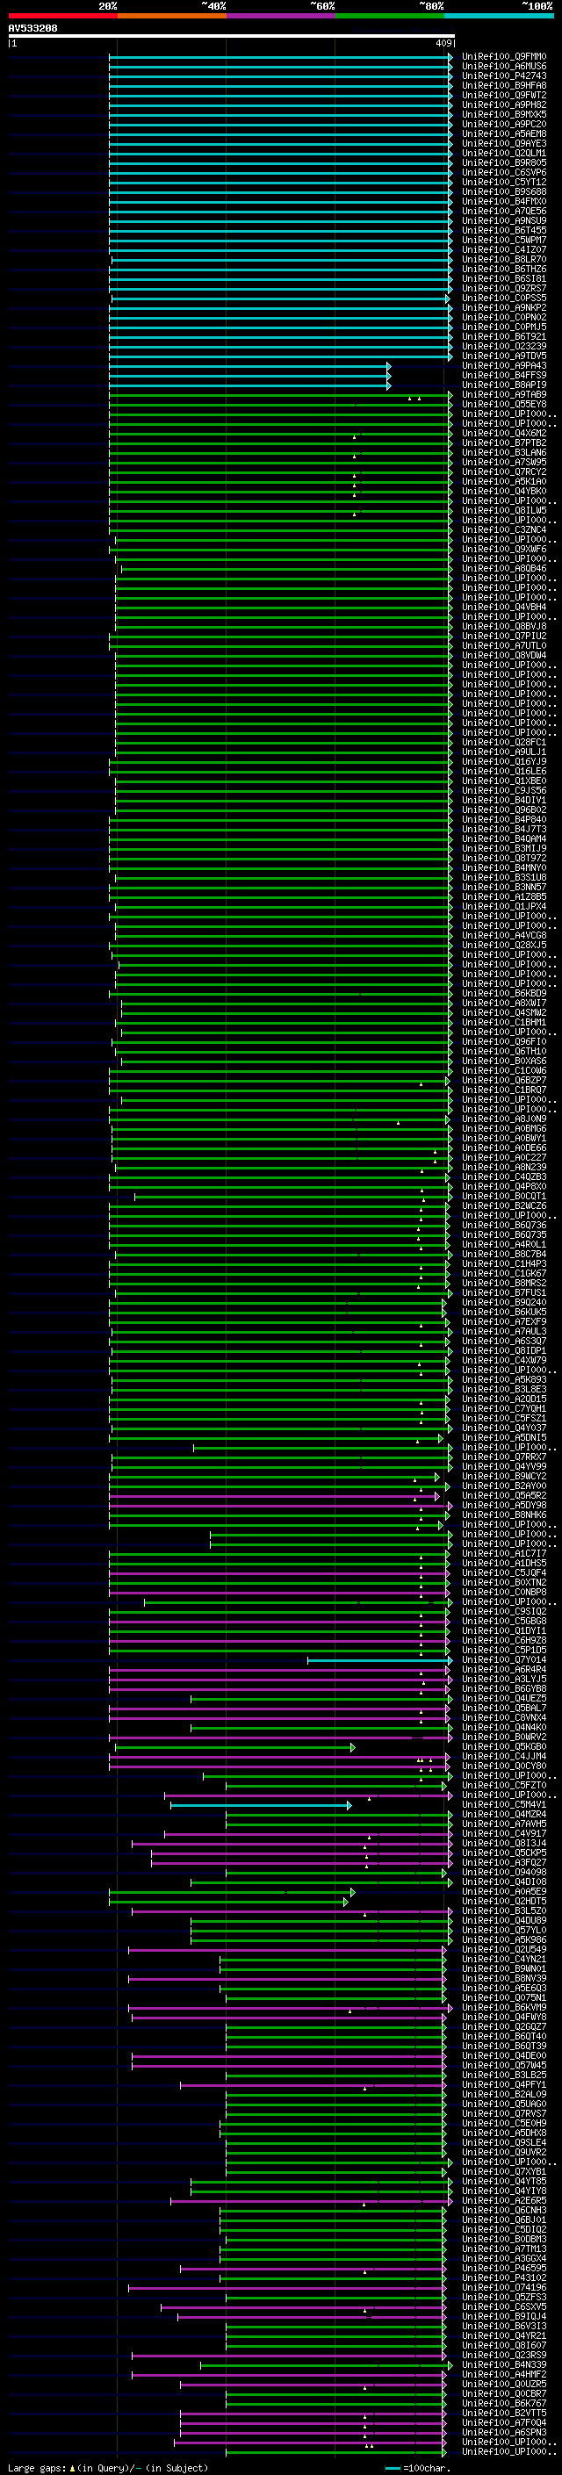Select the UniRef100_Q2HDT5 label

[x=504, y=1901]
